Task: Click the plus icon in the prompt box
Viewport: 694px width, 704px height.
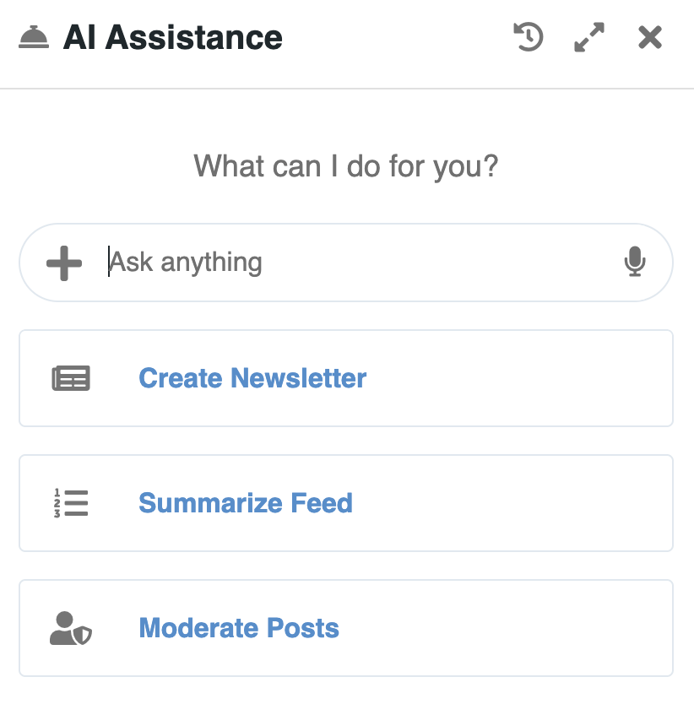Action: [x=64, y=263]
